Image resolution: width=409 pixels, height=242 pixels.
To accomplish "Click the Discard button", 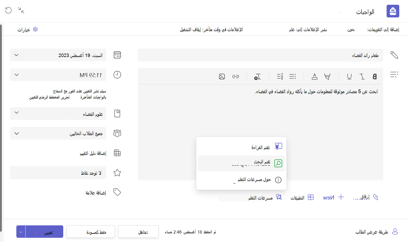I will [x=138, y=232].
